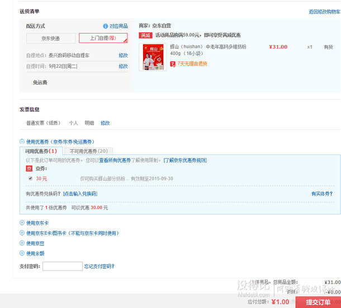341x308 pixels.
Task: Open the 了解京东优惠券规则 link
Action: coord(185,160)
